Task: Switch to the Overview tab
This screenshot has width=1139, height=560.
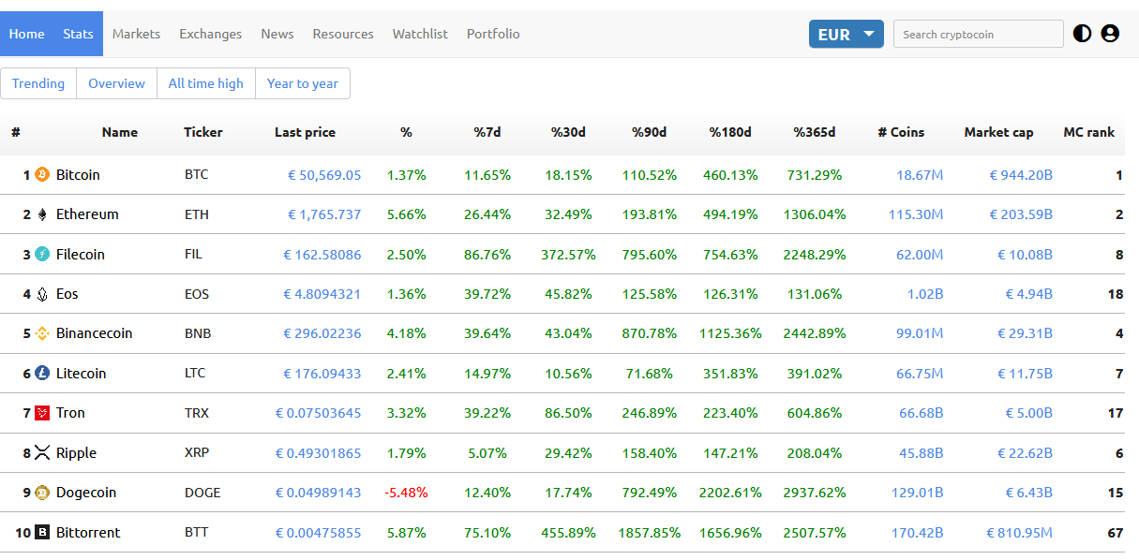Action: (116, 83)
